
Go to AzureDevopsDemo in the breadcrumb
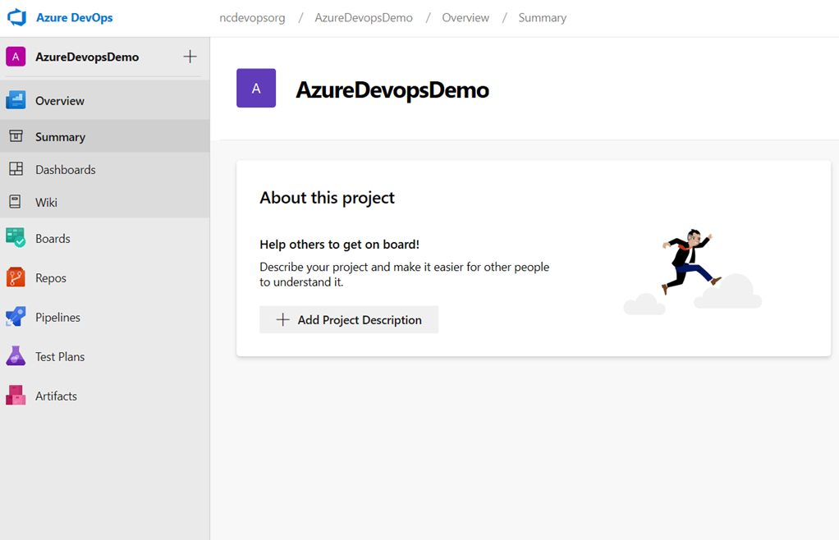click(364, 17)
